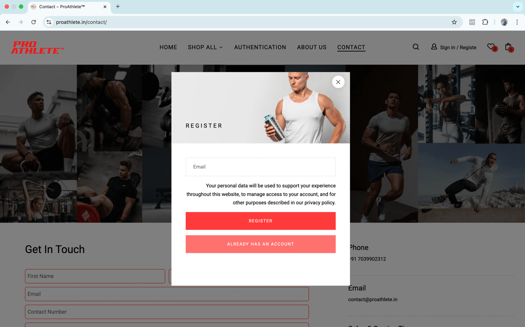Expand the Shop All dropdown menu

[x=205, y=47]
